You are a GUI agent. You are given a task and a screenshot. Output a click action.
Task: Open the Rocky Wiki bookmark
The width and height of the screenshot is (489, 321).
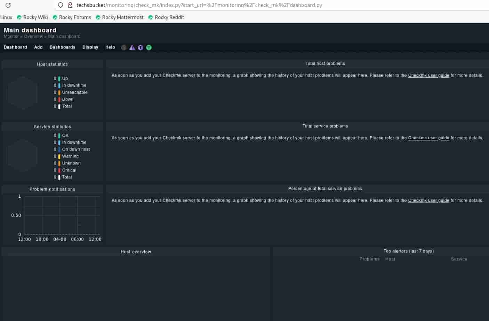(x=32, y=17)
